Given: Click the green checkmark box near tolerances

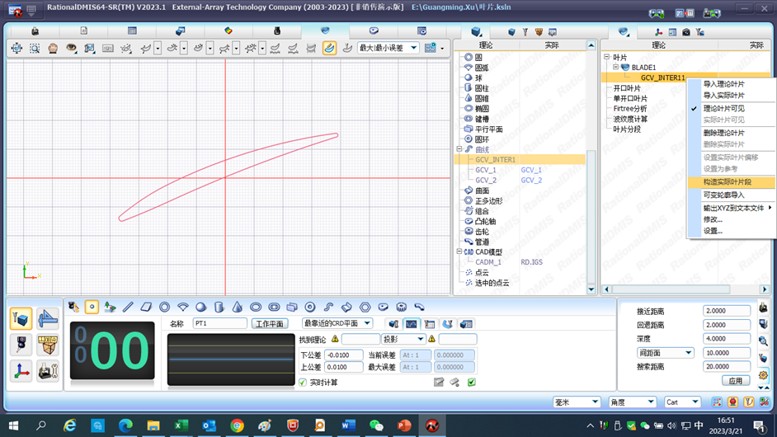Looking at the screenshot, I should (x=472, y=383).
